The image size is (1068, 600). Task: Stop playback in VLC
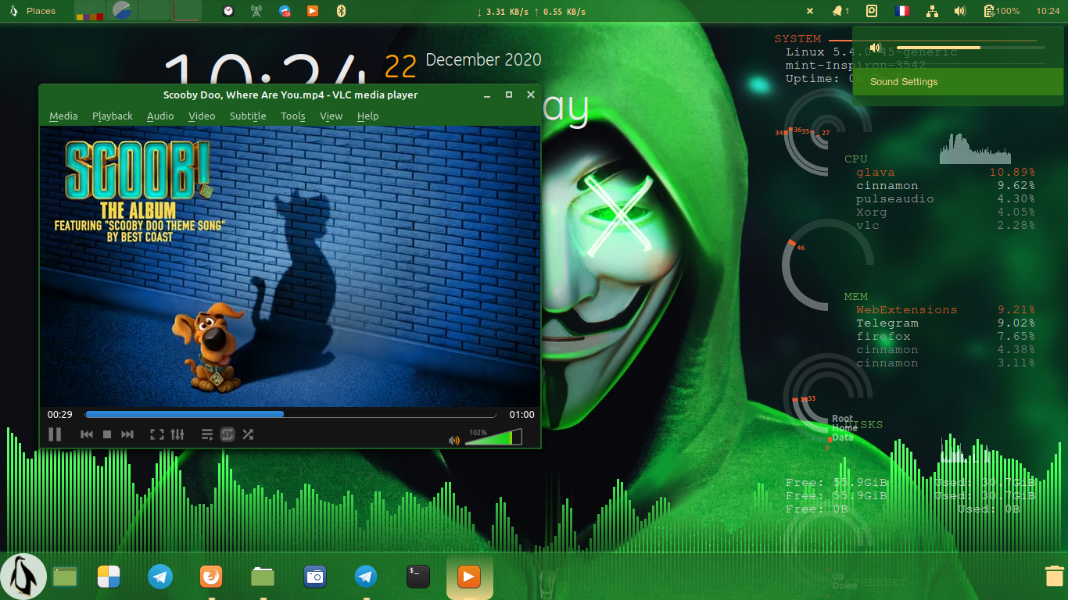click(x=107, y=434)
